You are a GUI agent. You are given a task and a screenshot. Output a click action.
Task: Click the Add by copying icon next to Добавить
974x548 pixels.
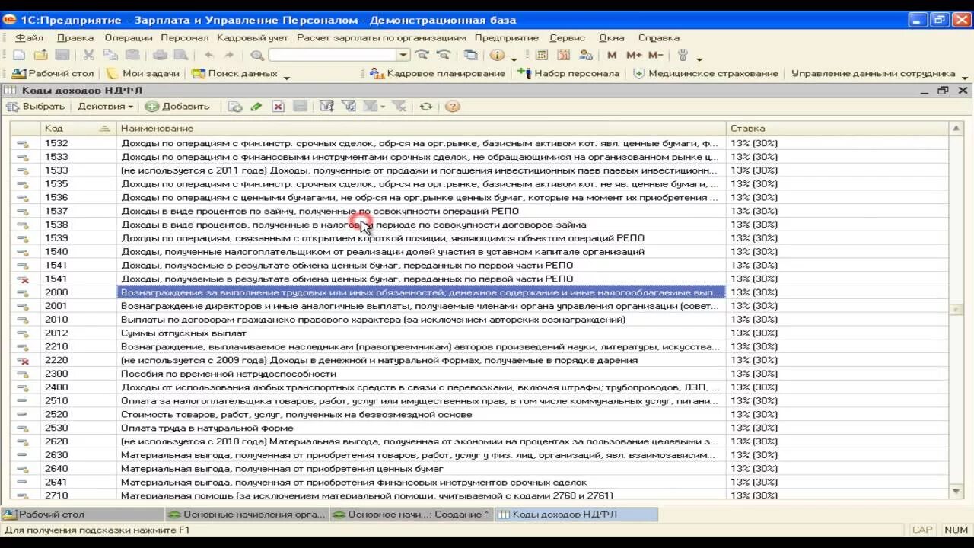click(235, 107)
